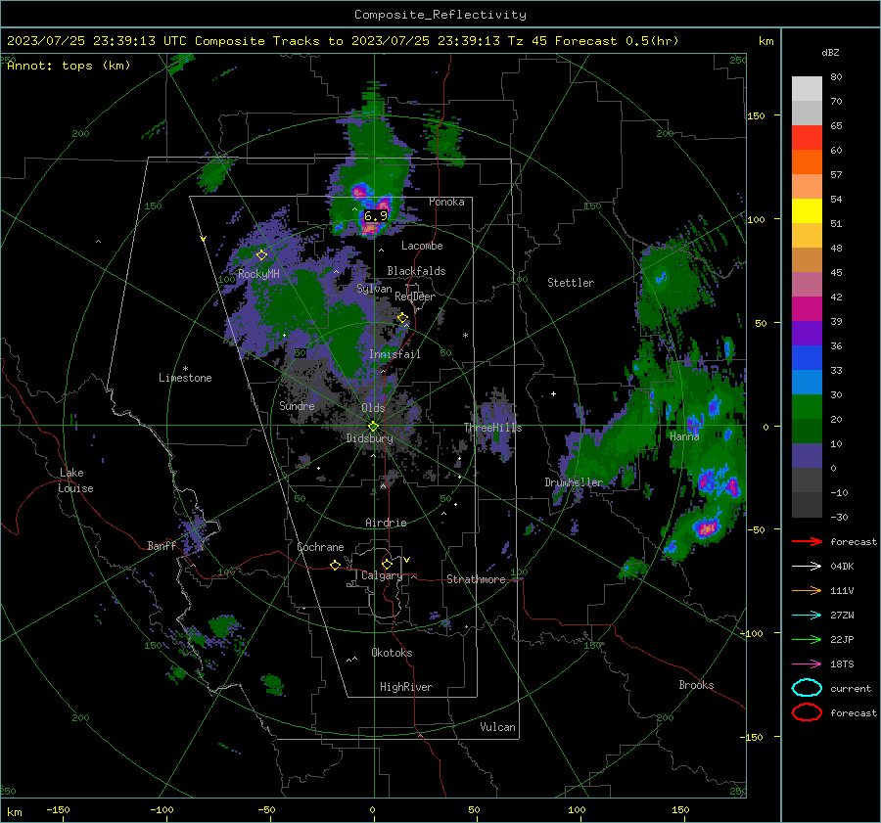
Task: Click the Banff label
Action: click(x=162, y=545)
